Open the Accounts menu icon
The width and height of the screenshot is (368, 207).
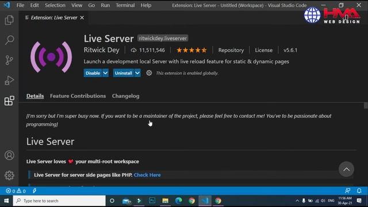click(x=9, y=155)
